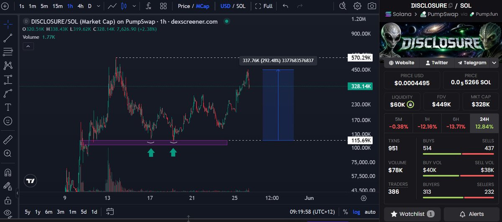
Task: Switch to 1m timeframe
Action: pyautogui.click(x=32, y=6)
